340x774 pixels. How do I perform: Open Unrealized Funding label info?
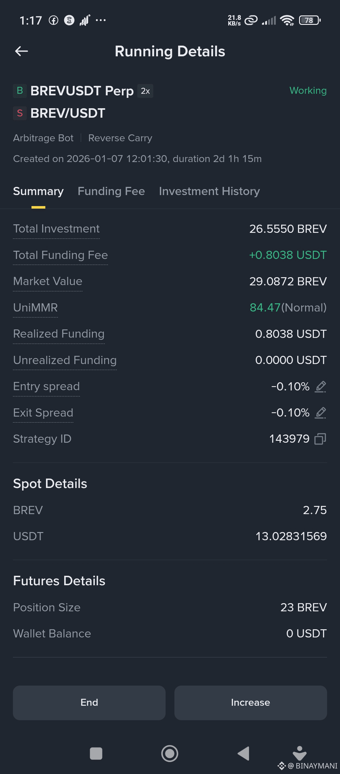click(x=65, y=360)
